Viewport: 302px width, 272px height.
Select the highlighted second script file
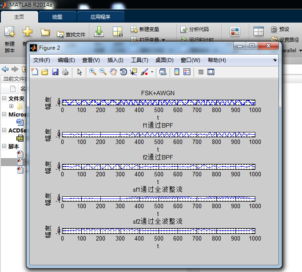(20, 162)
